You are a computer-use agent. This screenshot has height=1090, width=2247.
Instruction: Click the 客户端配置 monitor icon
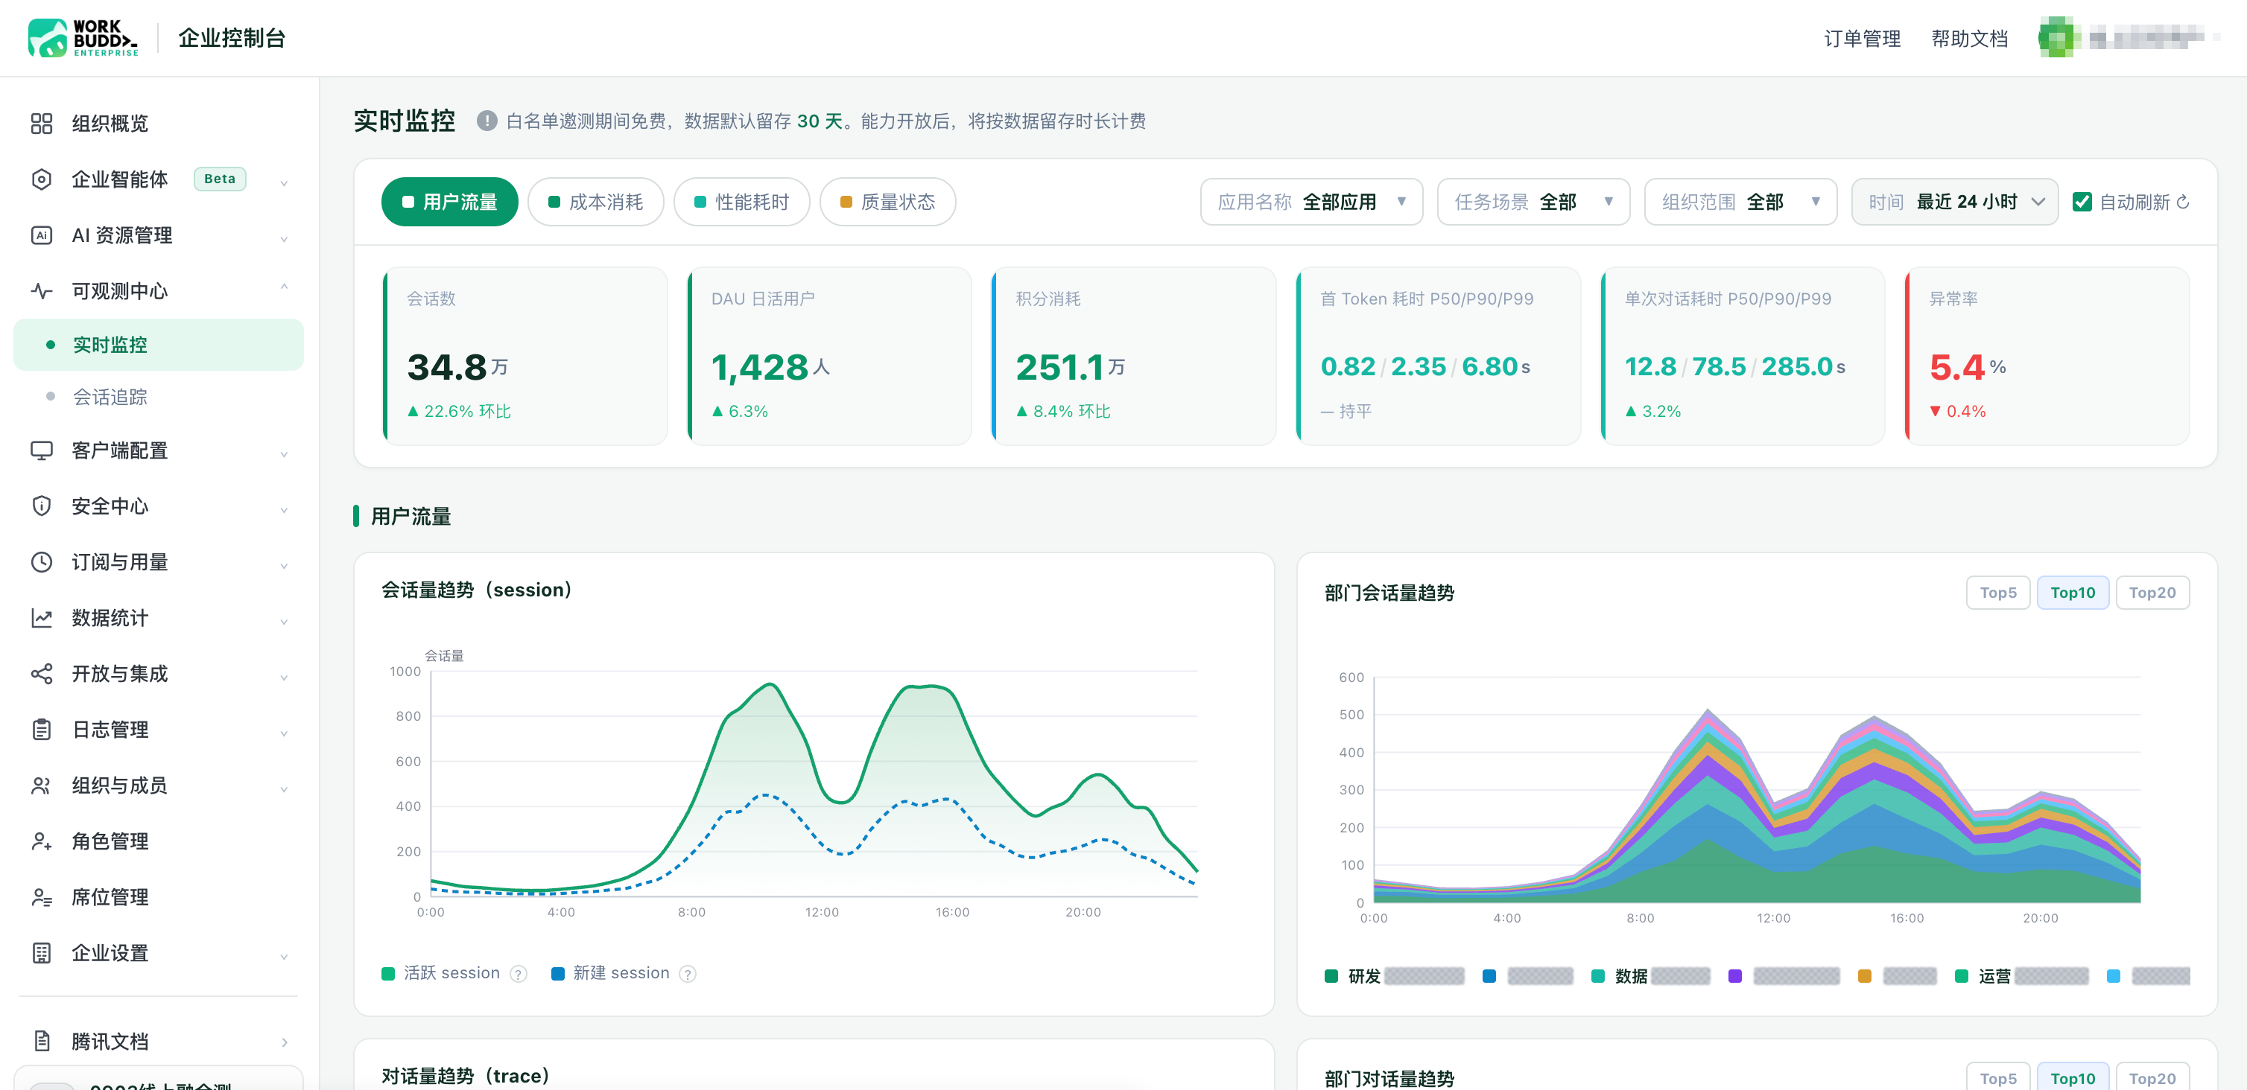[x=41, y=451]
